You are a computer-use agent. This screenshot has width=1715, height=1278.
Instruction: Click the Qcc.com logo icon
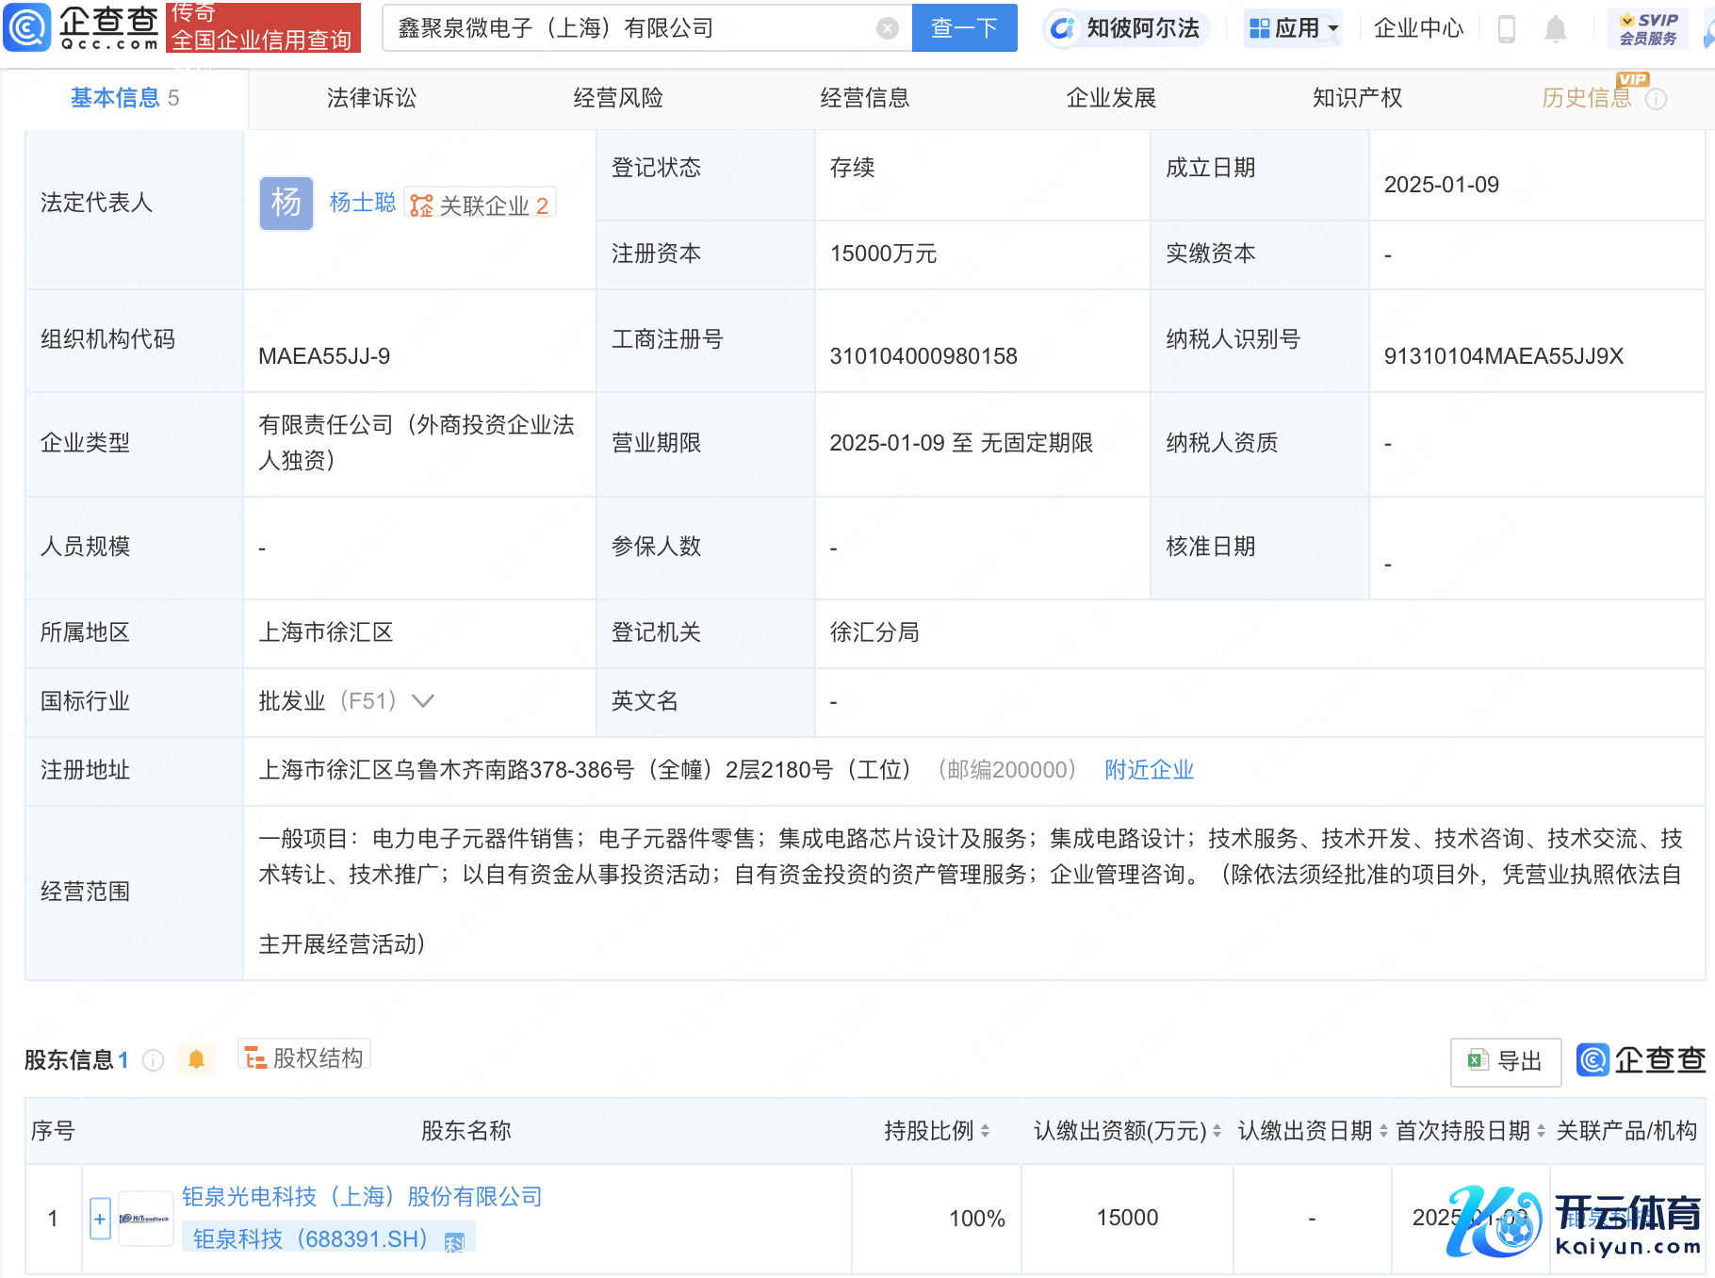pyautogui.click(x=28, y=27)
